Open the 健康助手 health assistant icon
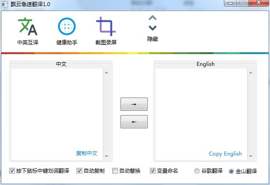This screenshot has width=270, height=185. (x=67, y=26)
